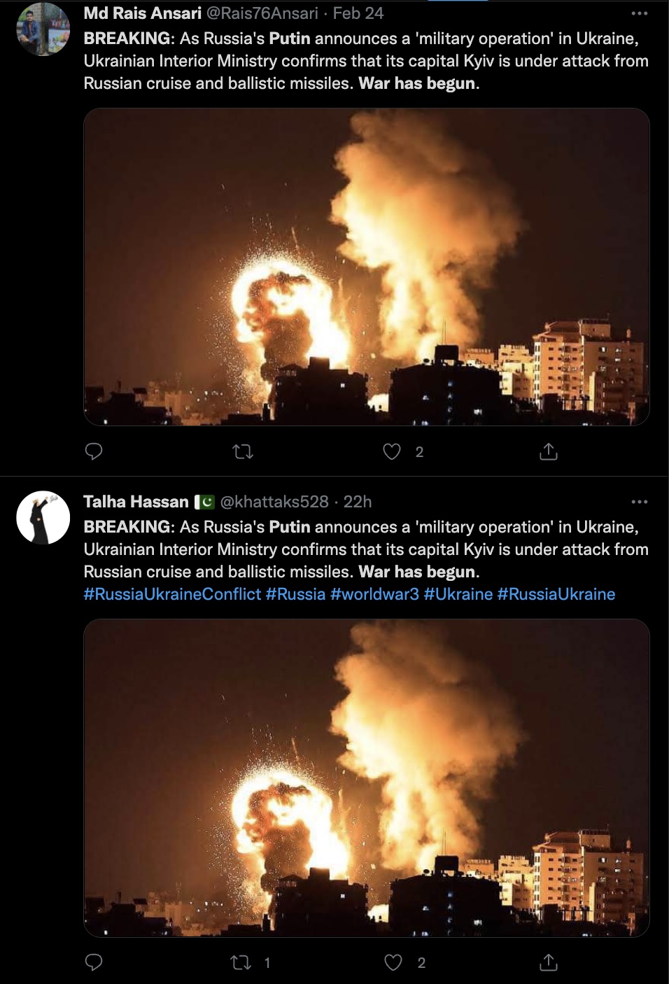The image size is (669, 984).
Task: Reply to Talha Hassan's tweet
Action: coord(94,962)
